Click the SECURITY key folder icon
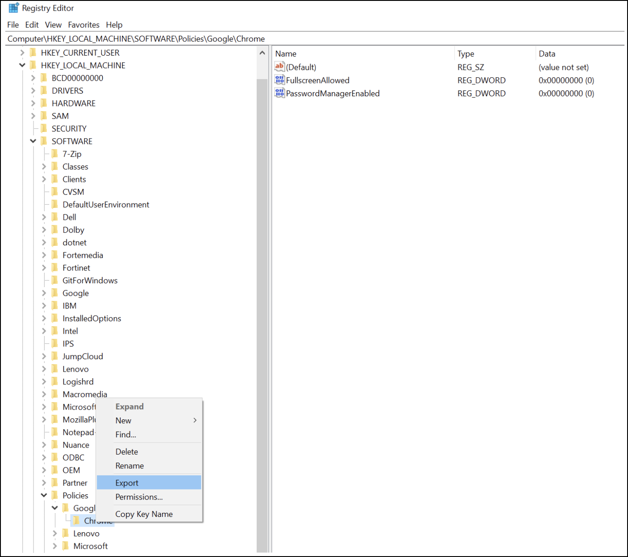 coord(44,128)
